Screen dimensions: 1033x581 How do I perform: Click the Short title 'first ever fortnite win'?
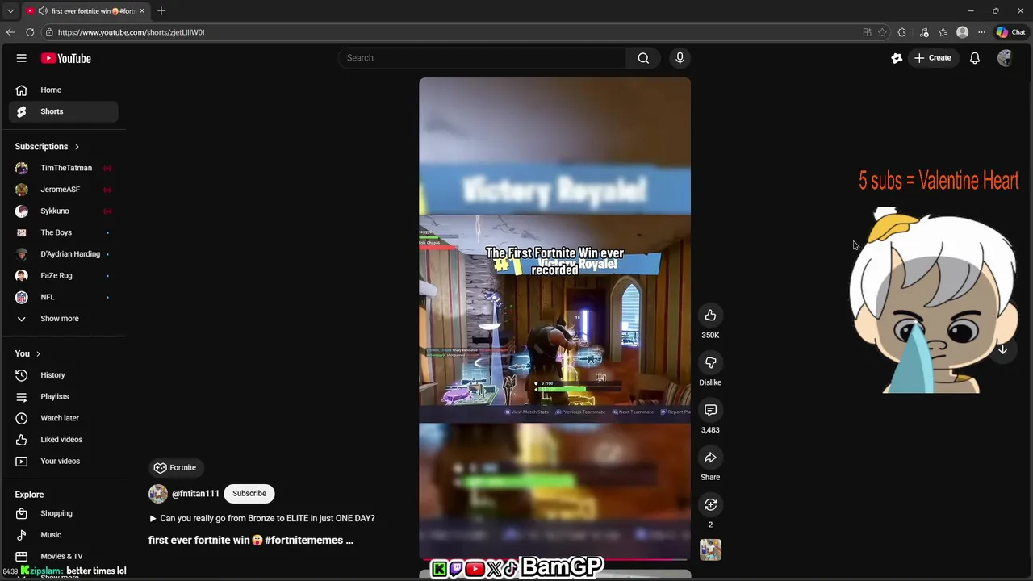(251, 541)
